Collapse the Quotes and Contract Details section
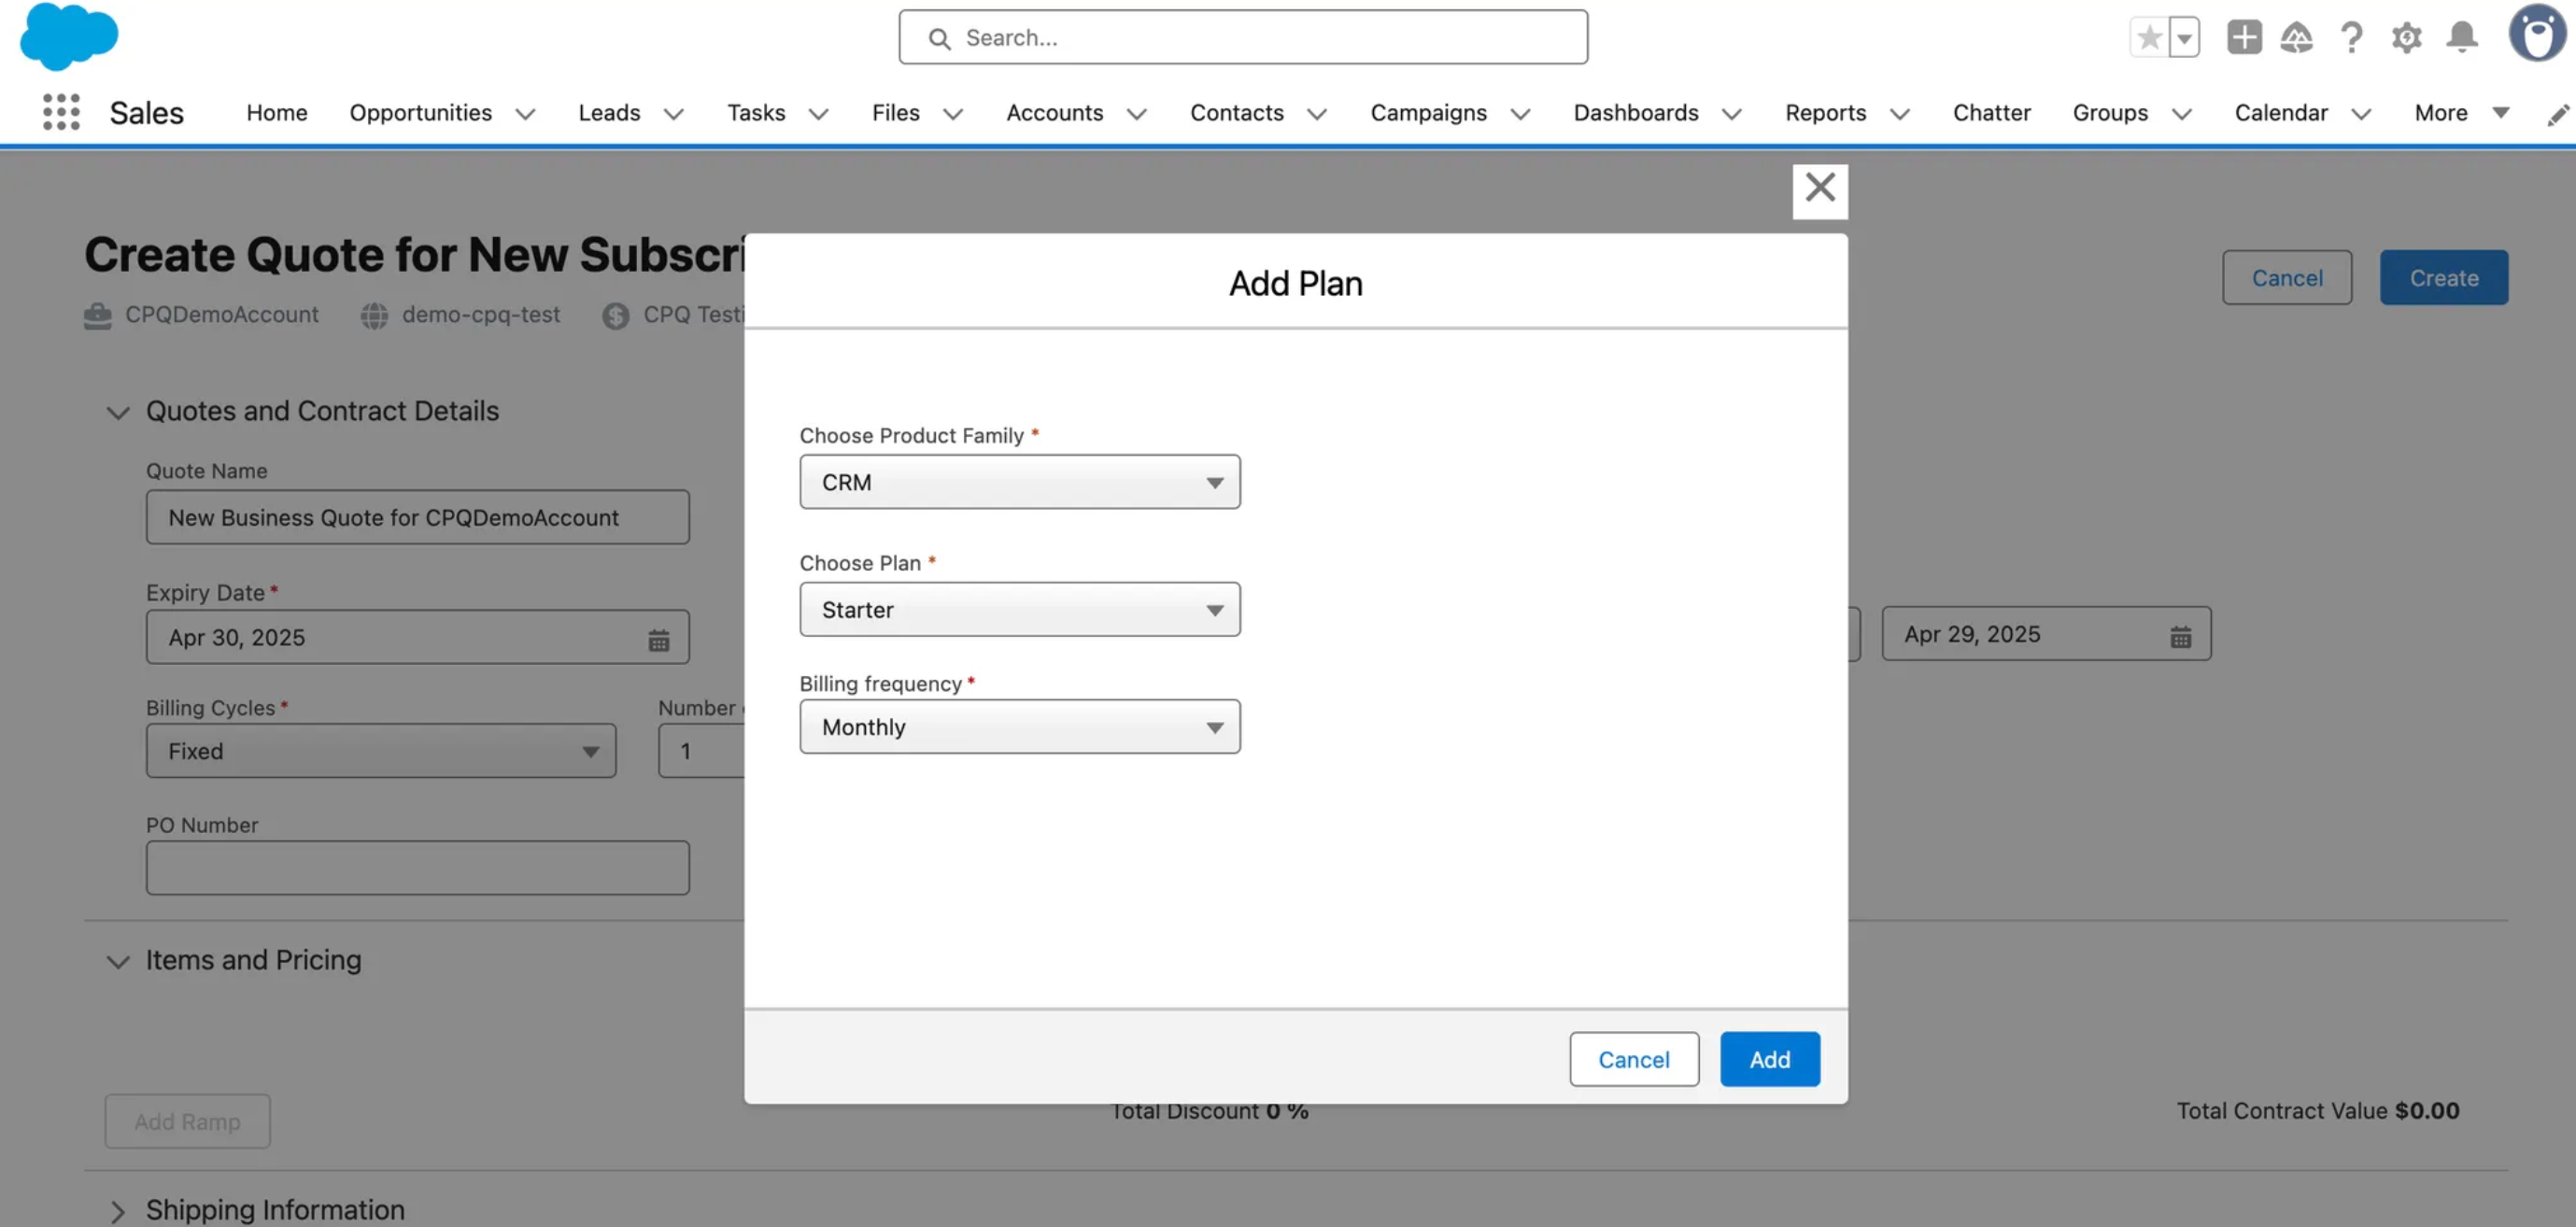This screenshot has width=2576, height=1227. (x=117, y=412)
